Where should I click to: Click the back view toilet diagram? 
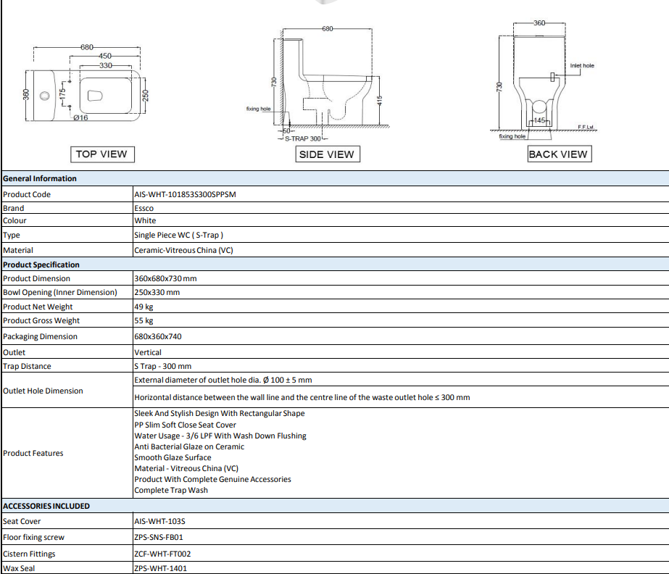point(543,80)
